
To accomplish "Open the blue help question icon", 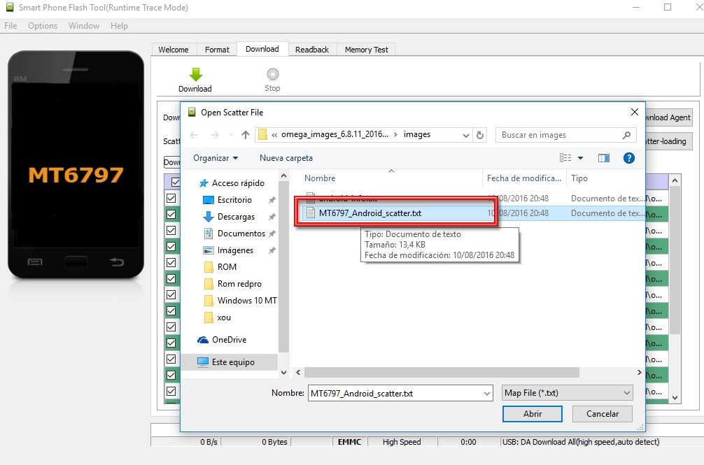I will [x=629, y=158].
